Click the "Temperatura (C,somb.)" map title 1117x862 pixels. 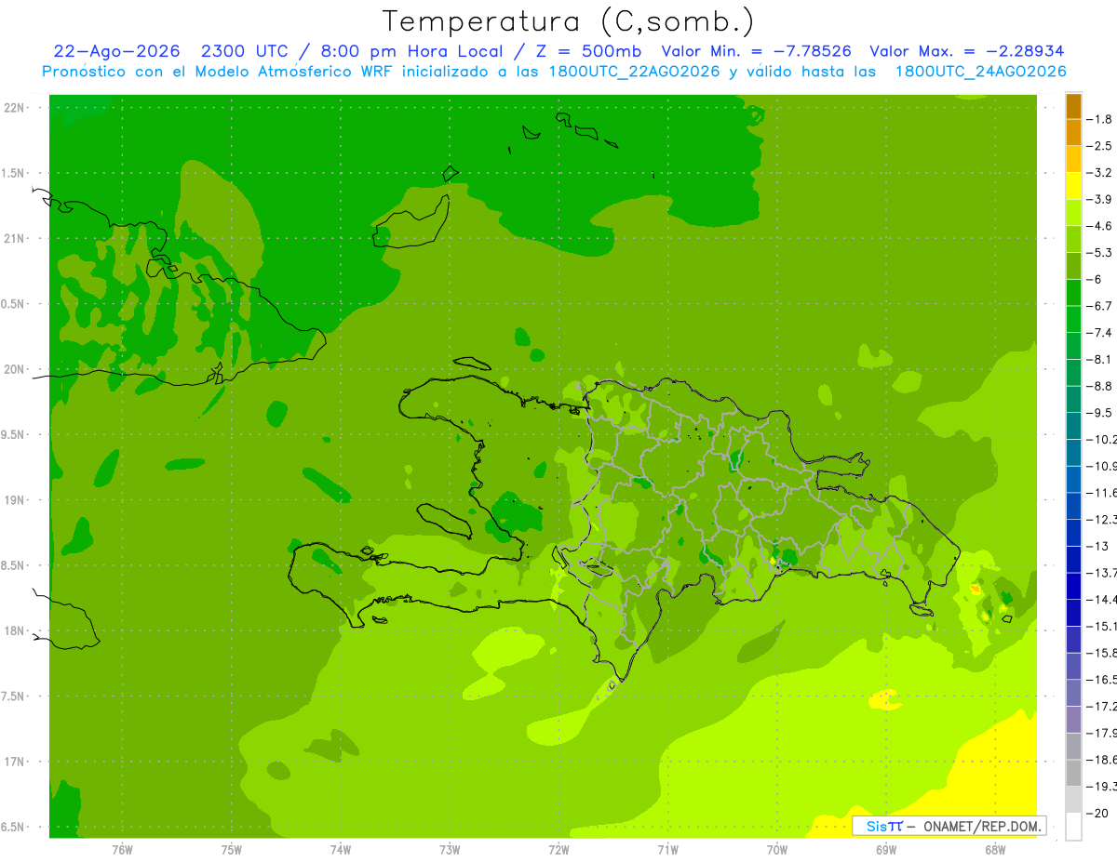[568, 20]
